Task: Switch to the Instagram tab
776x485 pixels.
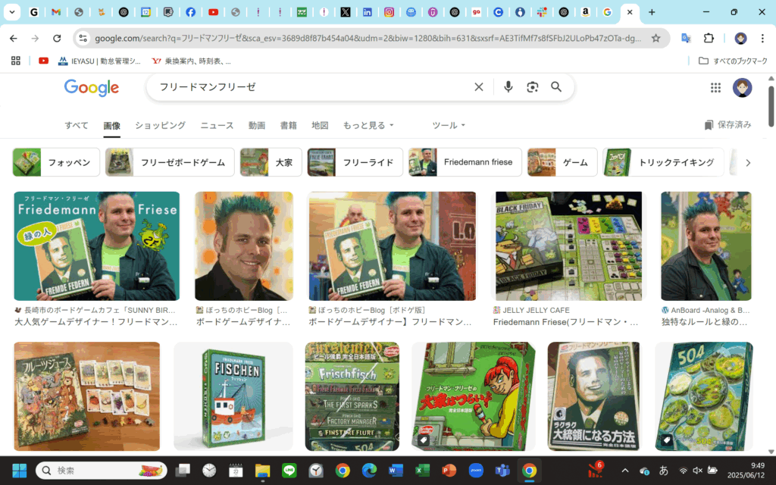Action: pos(389,12)
